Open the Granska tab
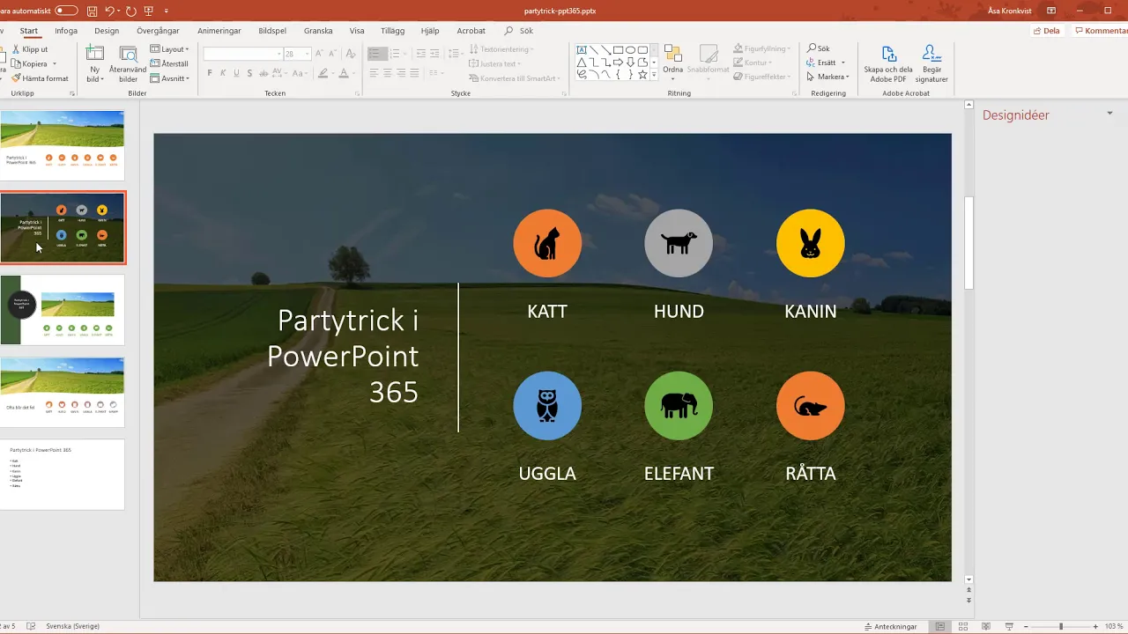Image resolution: width=1128 pixels, height=634 pixels. pyautogui.click(x=318, y=31)
